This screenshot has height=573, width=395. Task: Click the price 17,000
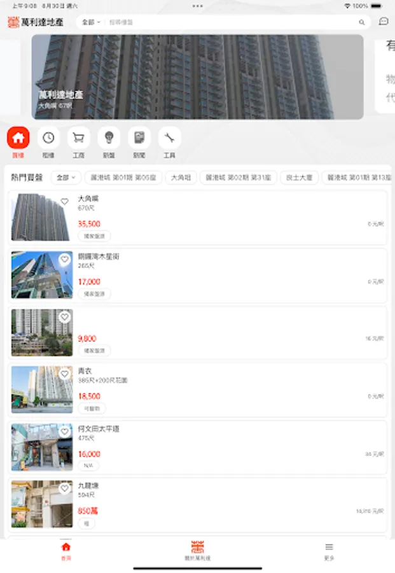tap(89, 282)
